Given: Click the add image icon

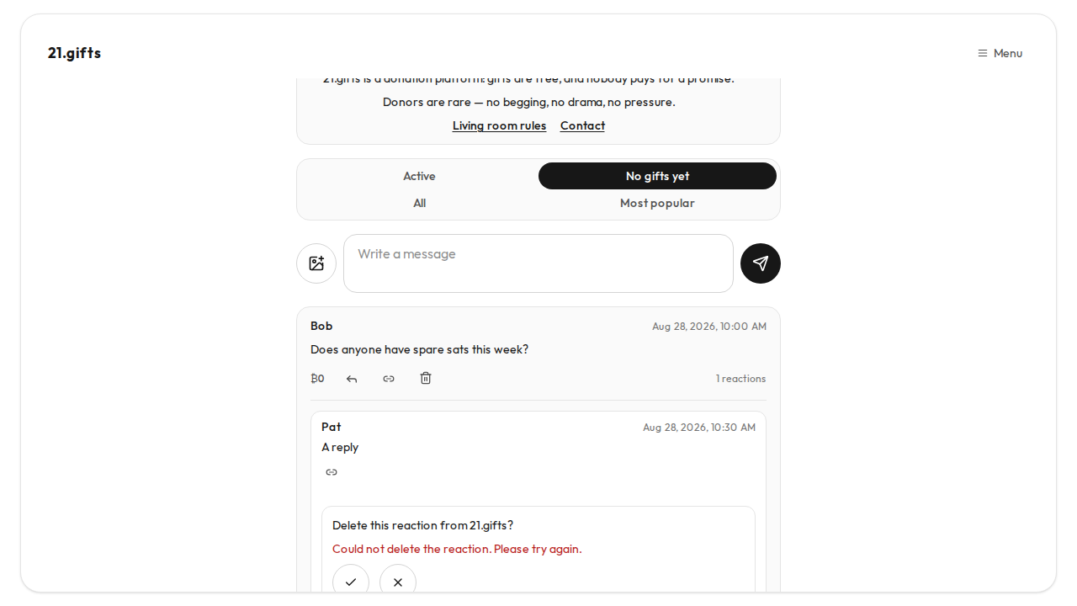Looking at the screenshot, I should click(x=316, y=263).
